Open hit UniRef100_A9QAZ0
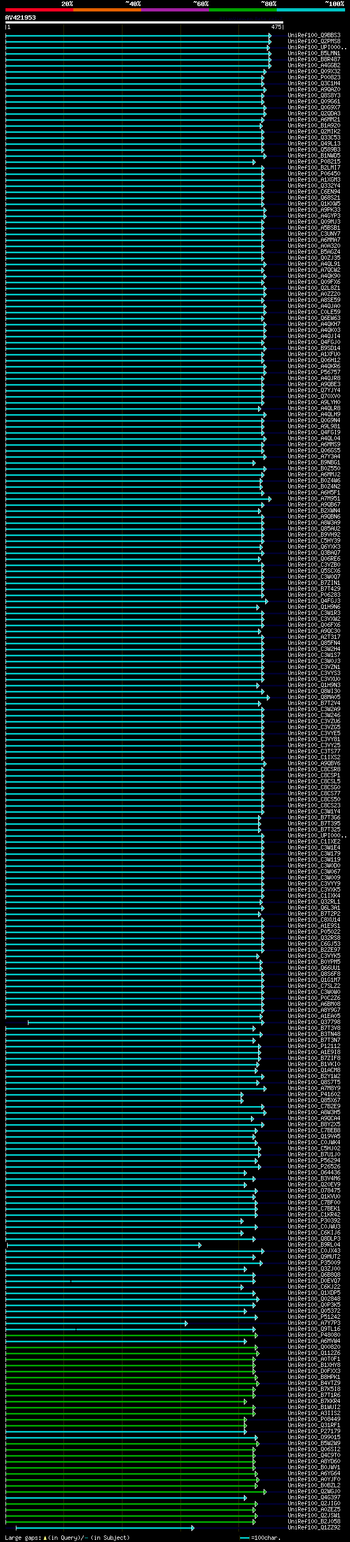350x1542 pixels. (314, 89)
